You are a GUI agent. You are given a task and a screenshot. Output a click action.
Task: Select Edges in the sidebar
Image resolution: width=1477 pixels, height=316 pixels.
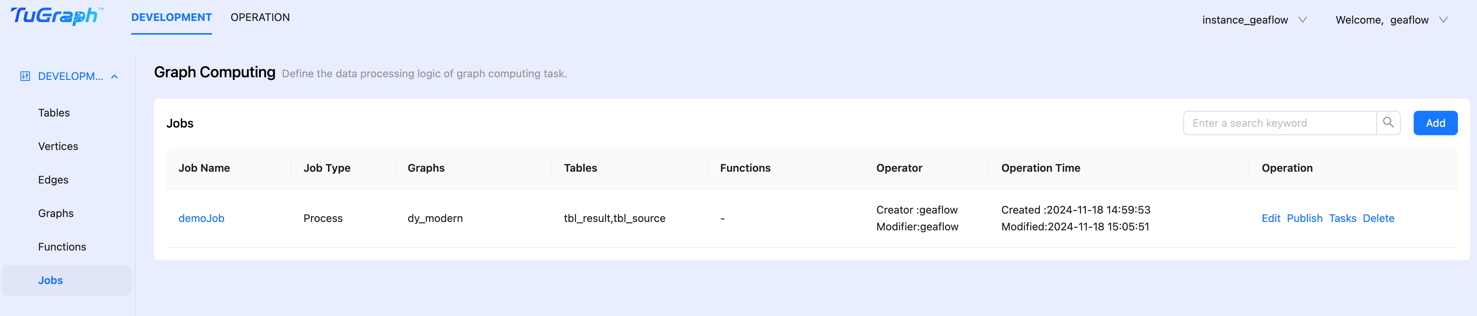pyautogui.click(x=53, y=179)
